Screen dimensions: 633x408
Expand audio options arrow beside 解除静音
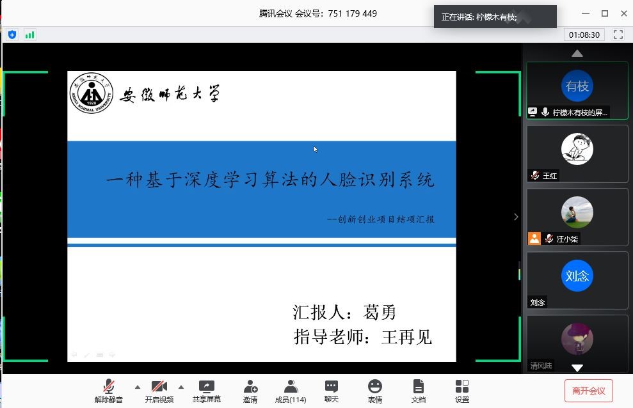(137, 387)
